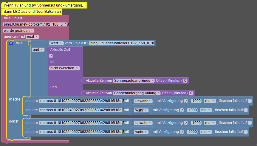Open ms unit dropdown in mache row ending .2
257x146 pixels.
(x=206, y=110)
